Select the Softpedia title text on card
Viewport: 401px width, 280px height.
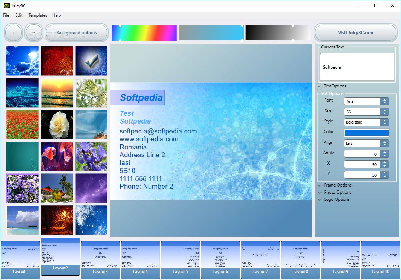tap(141, 97)
